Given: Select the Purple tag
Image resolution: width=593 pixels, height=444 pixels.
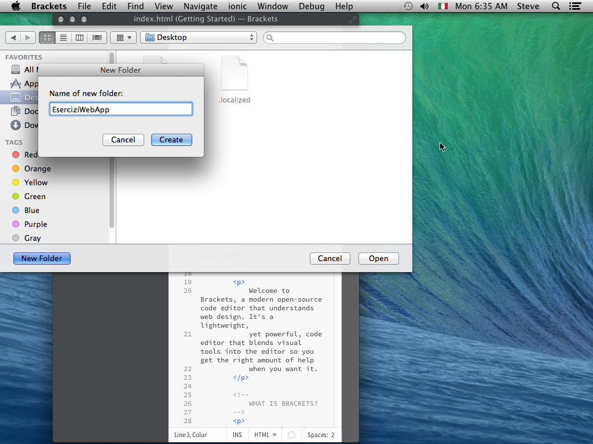Looking at the screenshot, I should tap(30, 224).
